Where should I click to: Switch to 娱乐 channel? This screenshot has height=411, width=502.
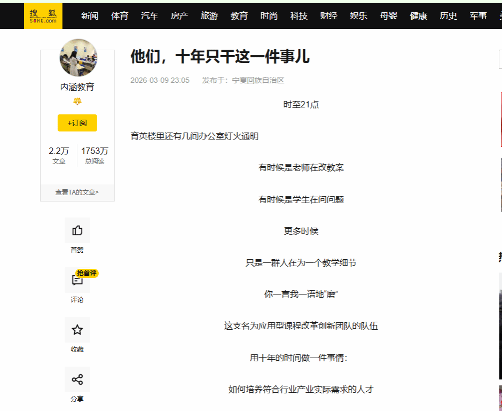[359, 16]
